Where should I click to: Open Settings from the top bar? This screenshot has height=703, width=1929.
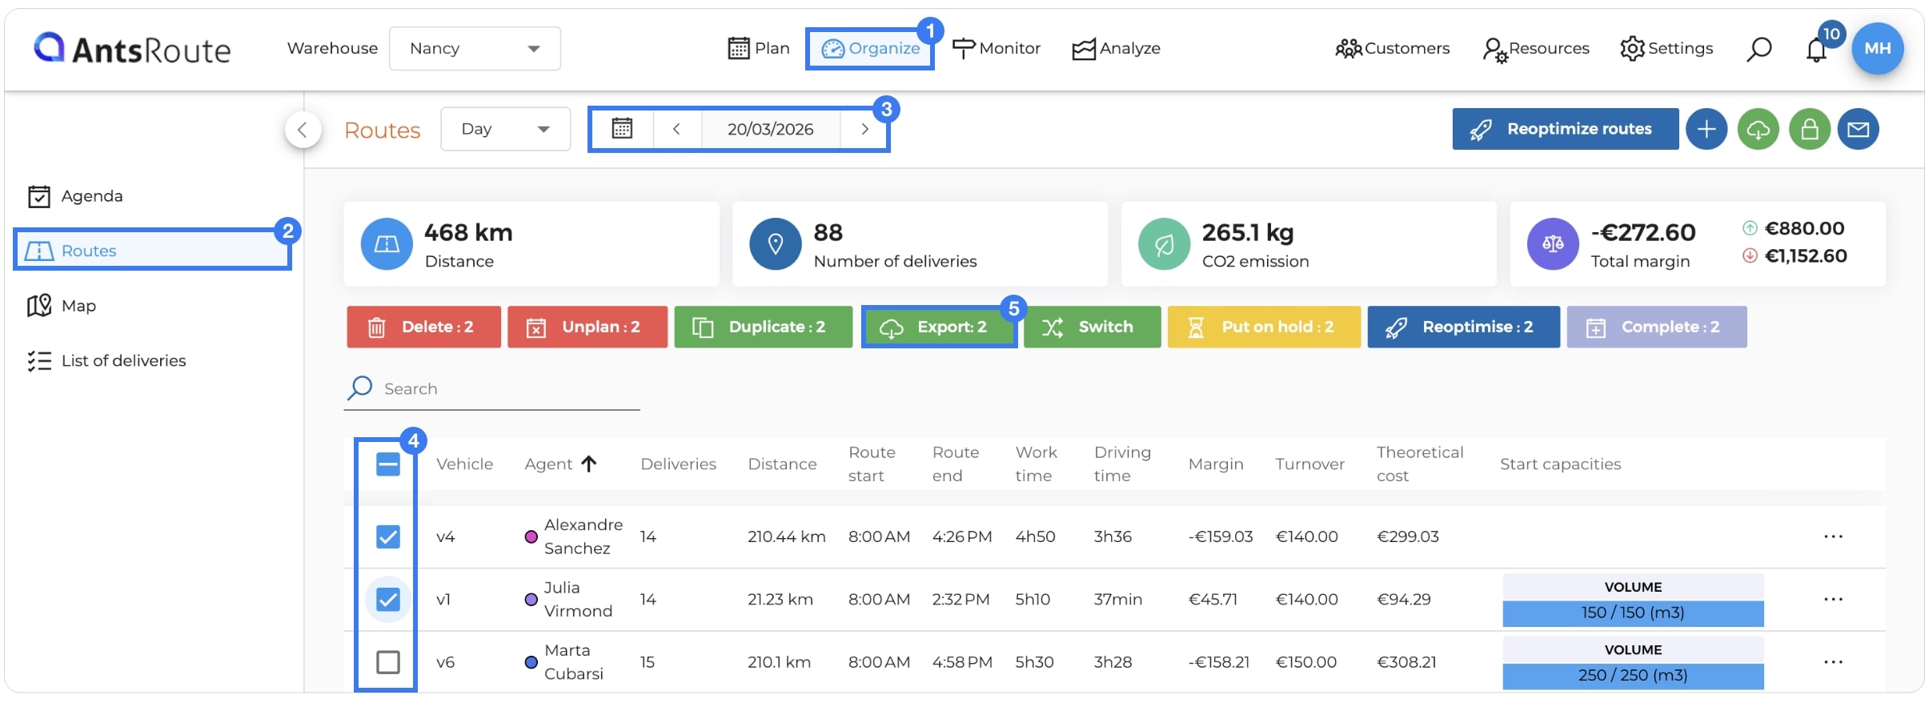click(x=1666, y=49)
